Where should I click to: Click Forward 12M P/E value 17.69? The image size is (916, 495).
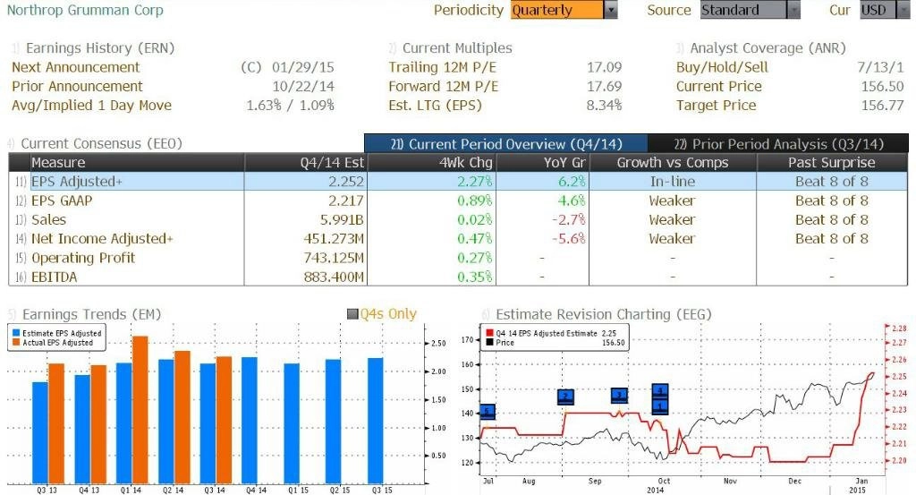coord(604,87)
